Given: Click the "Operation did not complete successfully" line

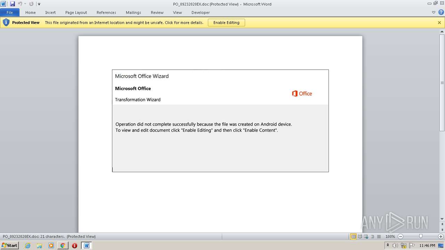Looking at the screenshot, I should pyautogui.click(x=204, y=124).
